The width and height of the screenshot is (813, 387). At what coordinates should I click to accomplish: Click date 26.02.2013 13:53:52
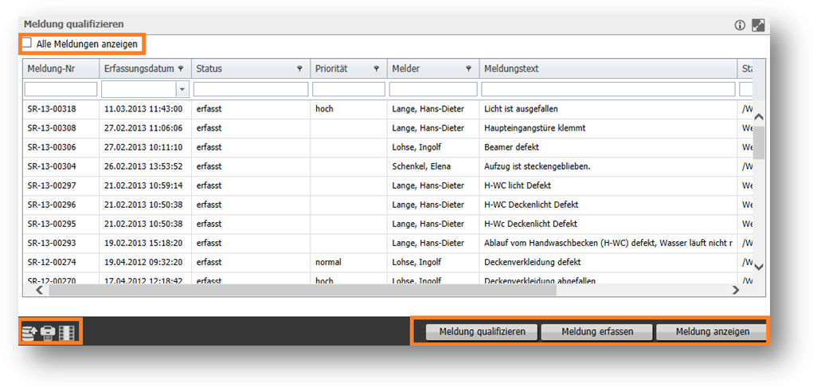[143, 166]
